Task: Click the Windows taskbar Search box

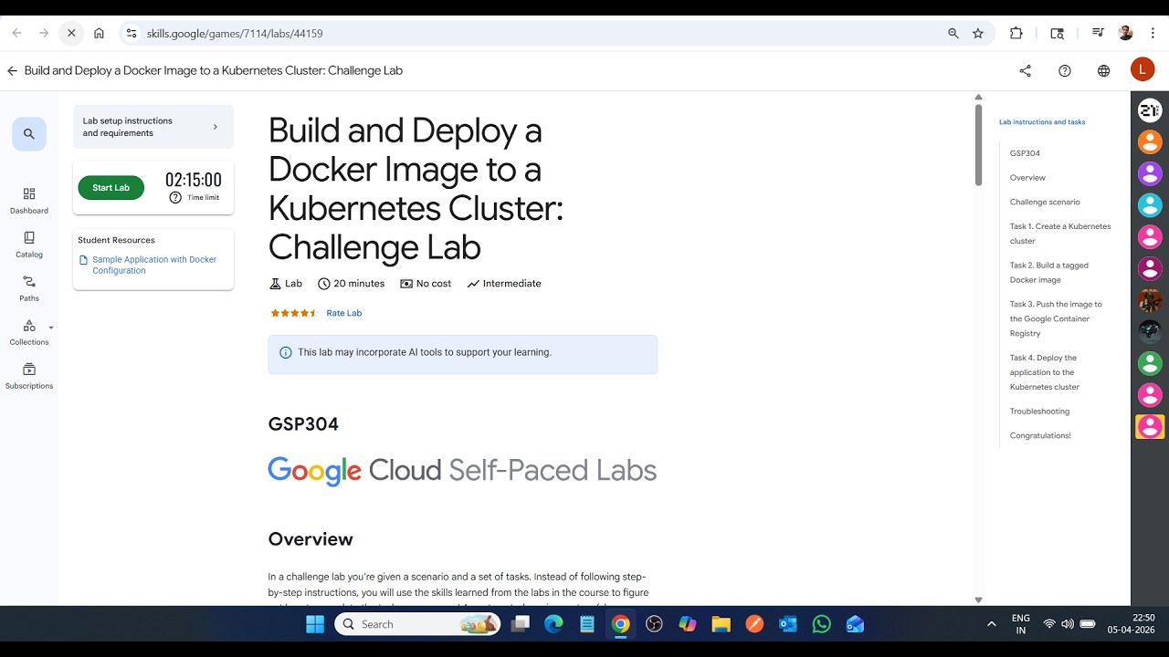Action: [418, 624]
